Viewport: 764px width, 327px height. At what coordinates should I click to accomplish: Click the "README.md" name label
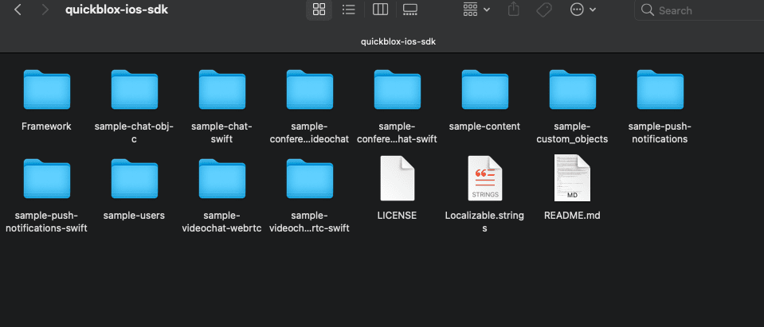[x=572, y=216]
